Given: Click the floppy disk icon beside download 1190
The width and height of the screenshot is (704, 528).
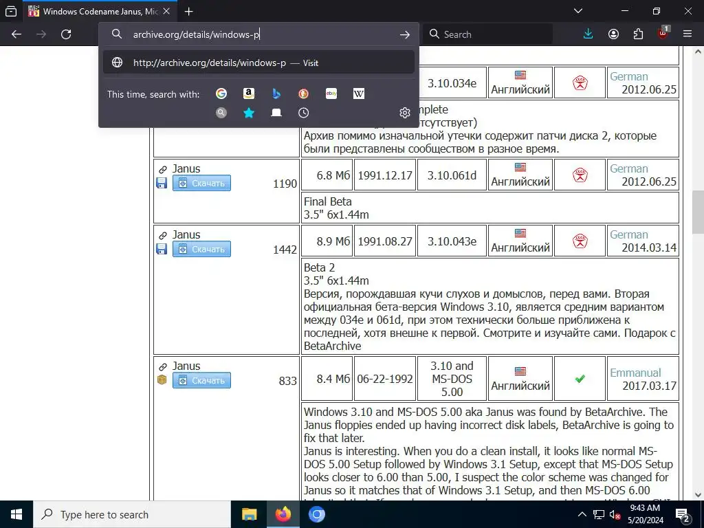Looking at the screenshot, I should [162, 183].
